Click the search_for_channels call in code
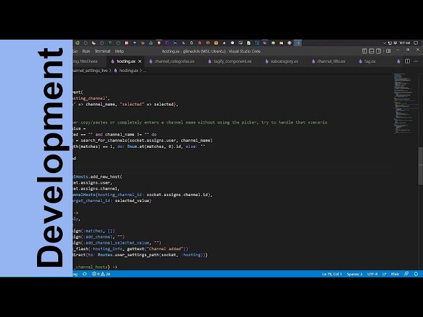The image size is (423, 317). [147, 141]
